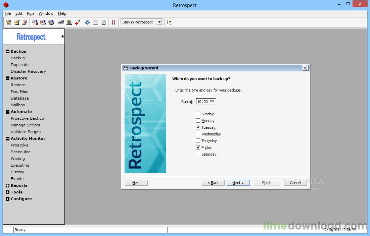Click the storage drive device toolbar icon
370x236 pixels.
pos(61,22)
